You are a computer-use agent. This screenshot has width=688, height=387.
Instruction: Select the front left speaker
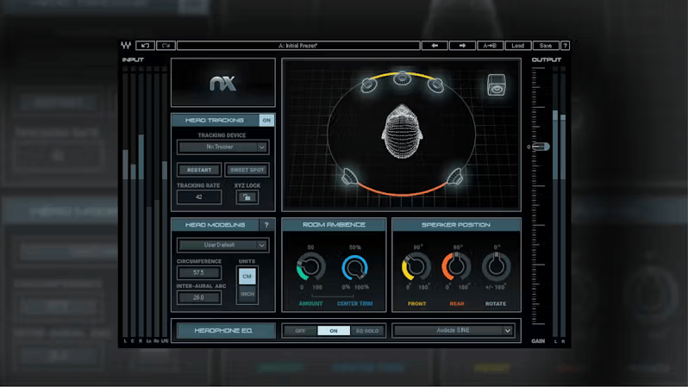[369, 84]
